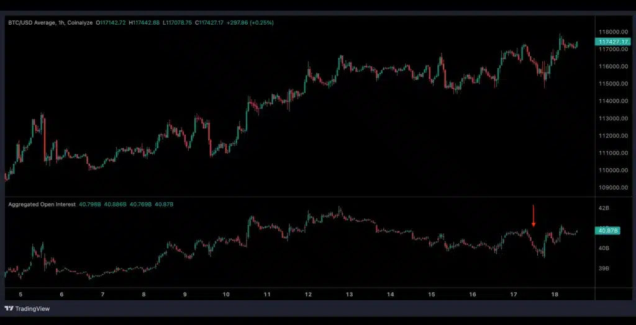Click the L117078.75 low value

pyautogui.click(x=177, y=23)
